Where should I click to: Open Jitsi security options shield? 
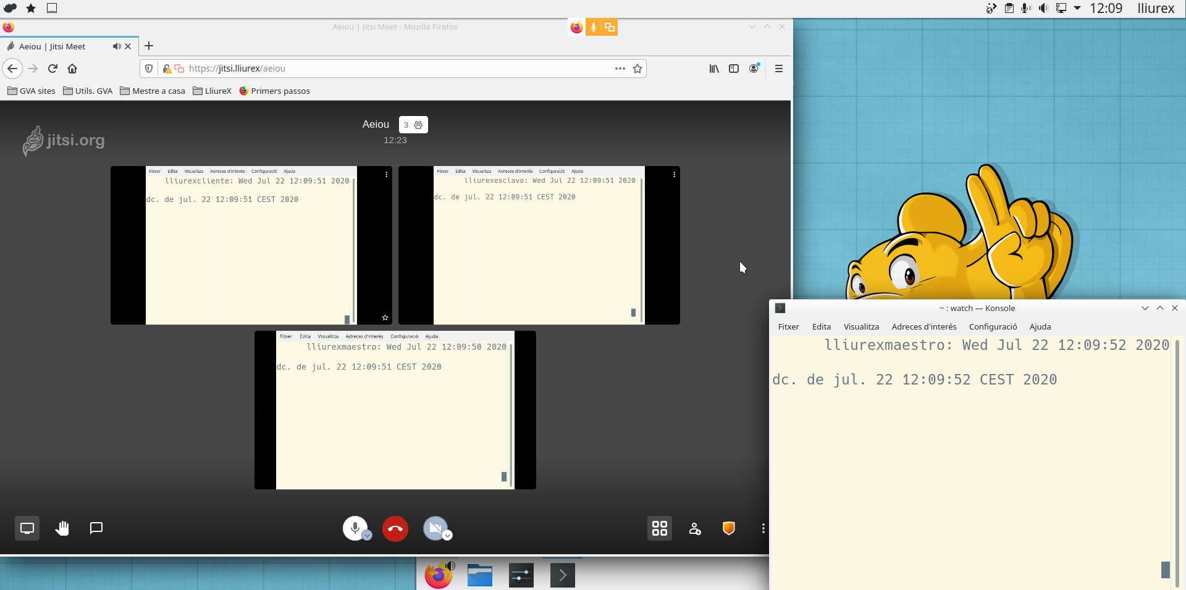click(729, 528)
